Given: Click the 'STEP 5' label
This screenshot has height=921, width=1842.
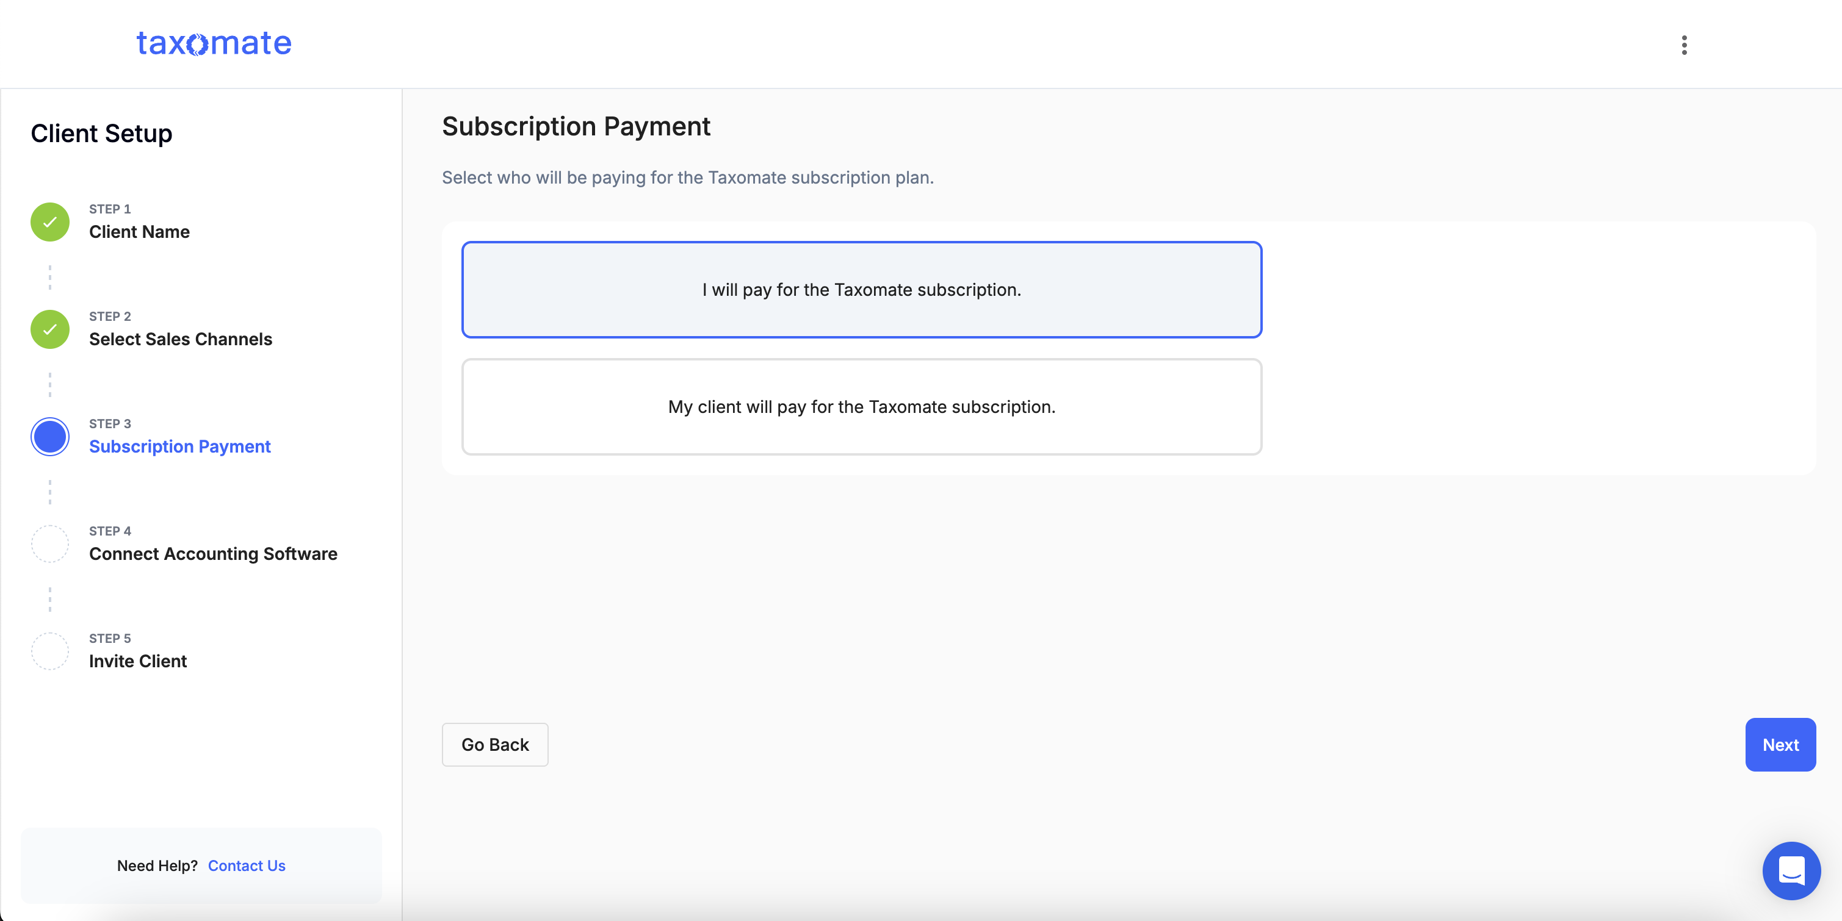Looking at the screenshot, I should point(110,638).
